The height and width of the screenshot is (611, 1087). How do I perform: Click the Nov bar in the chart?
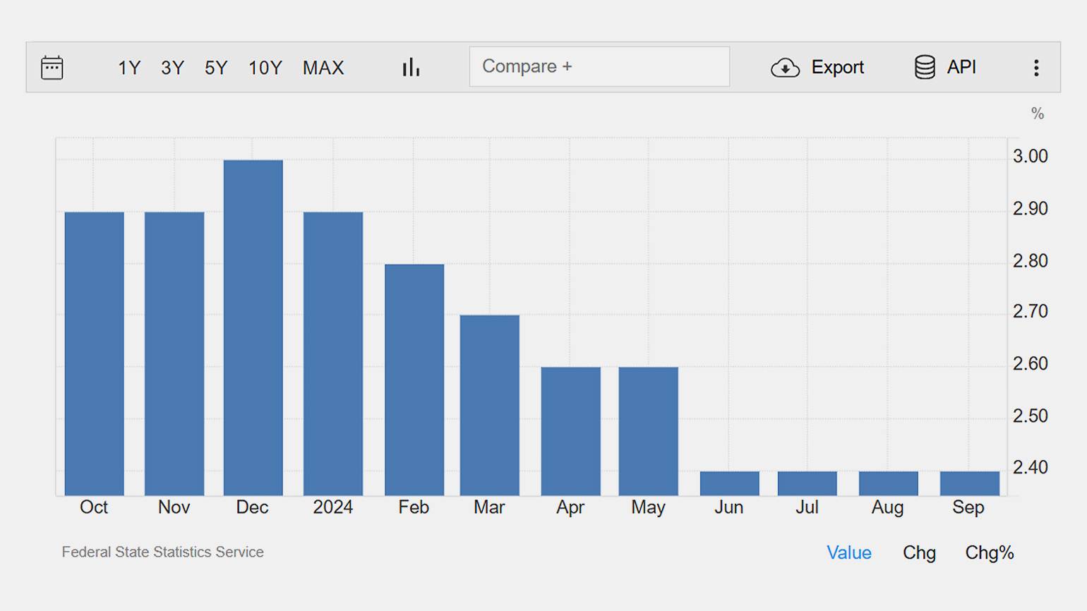point(174,353)
